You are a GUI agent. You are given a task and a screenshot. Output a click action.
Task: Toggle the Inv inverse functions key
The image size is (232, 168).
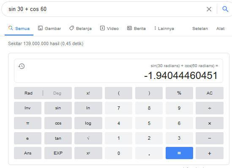click(x=27, y=108)
